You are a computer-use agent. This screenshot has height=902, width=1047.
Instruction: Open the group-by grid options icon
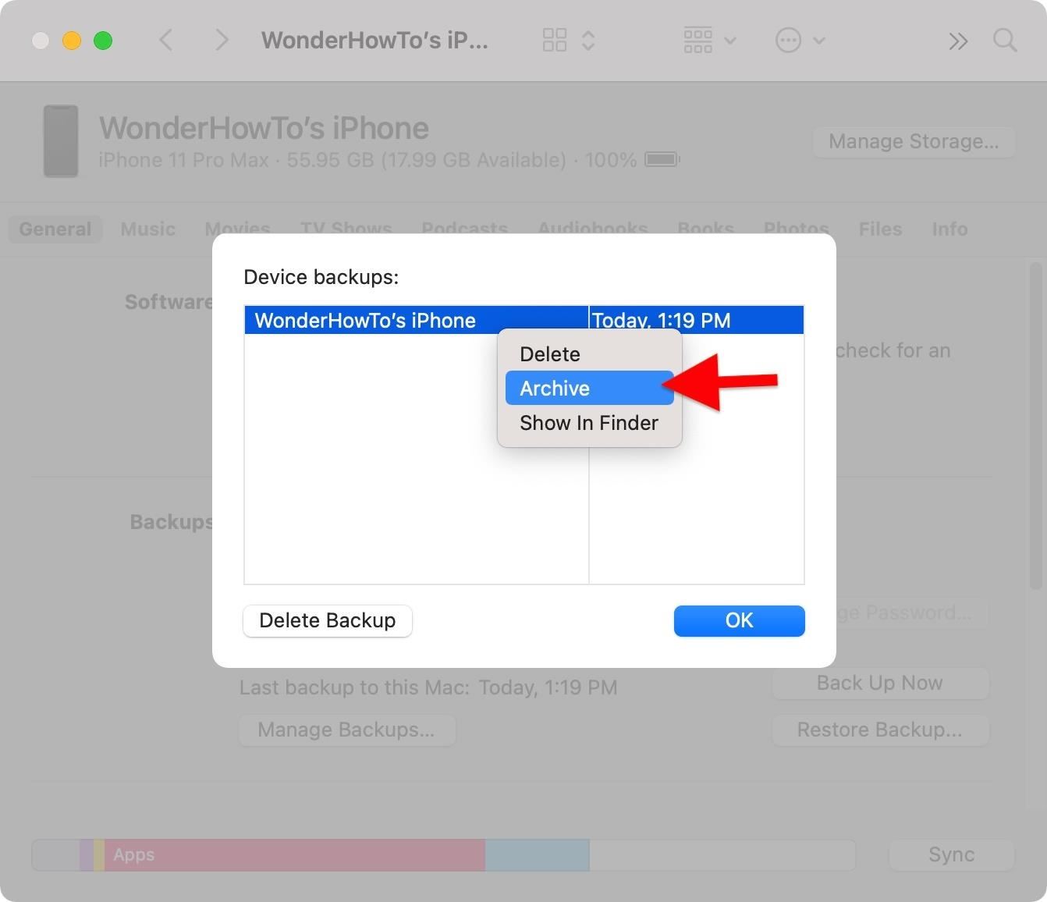click(697, 40)
